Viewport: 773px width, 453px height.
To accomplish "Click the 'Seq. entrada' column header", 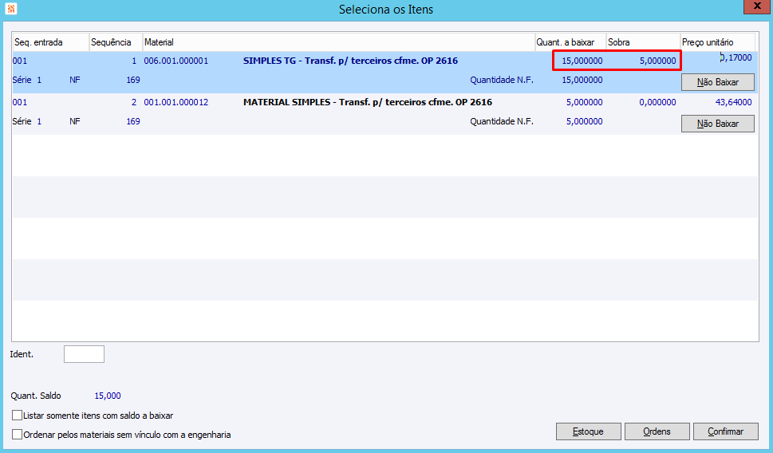I will 50,42.
